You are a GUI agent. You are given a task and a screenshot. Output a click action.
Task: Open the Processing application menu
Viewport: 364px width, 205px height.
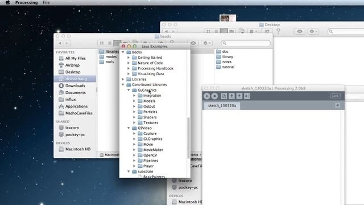pos(26,2)
